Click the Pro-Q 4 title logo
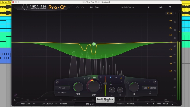This screenshot has width=190, height=107. 57,7
